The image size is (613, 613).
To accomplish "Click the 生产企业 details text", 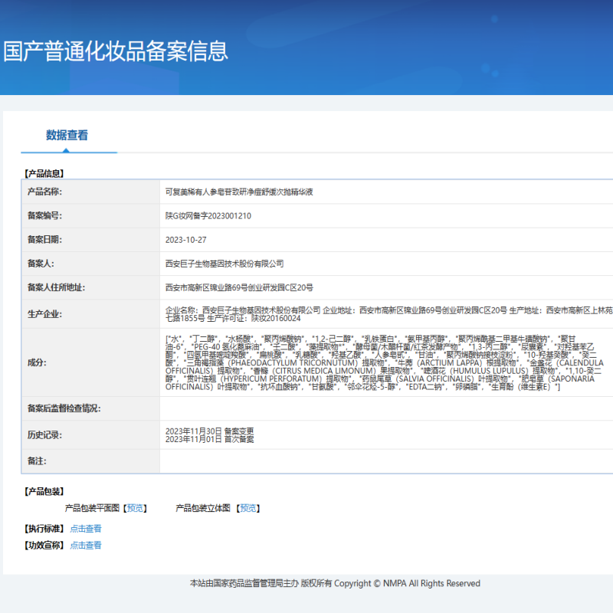I will [388, 314].
